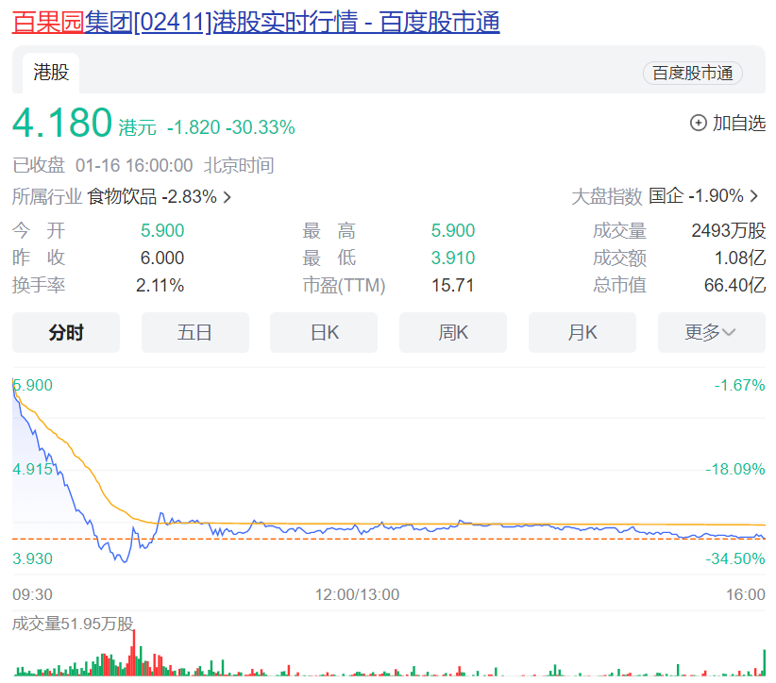Click the 12:00/13:00 time axis label
This screenshot has height=683, width=776.
357,594
